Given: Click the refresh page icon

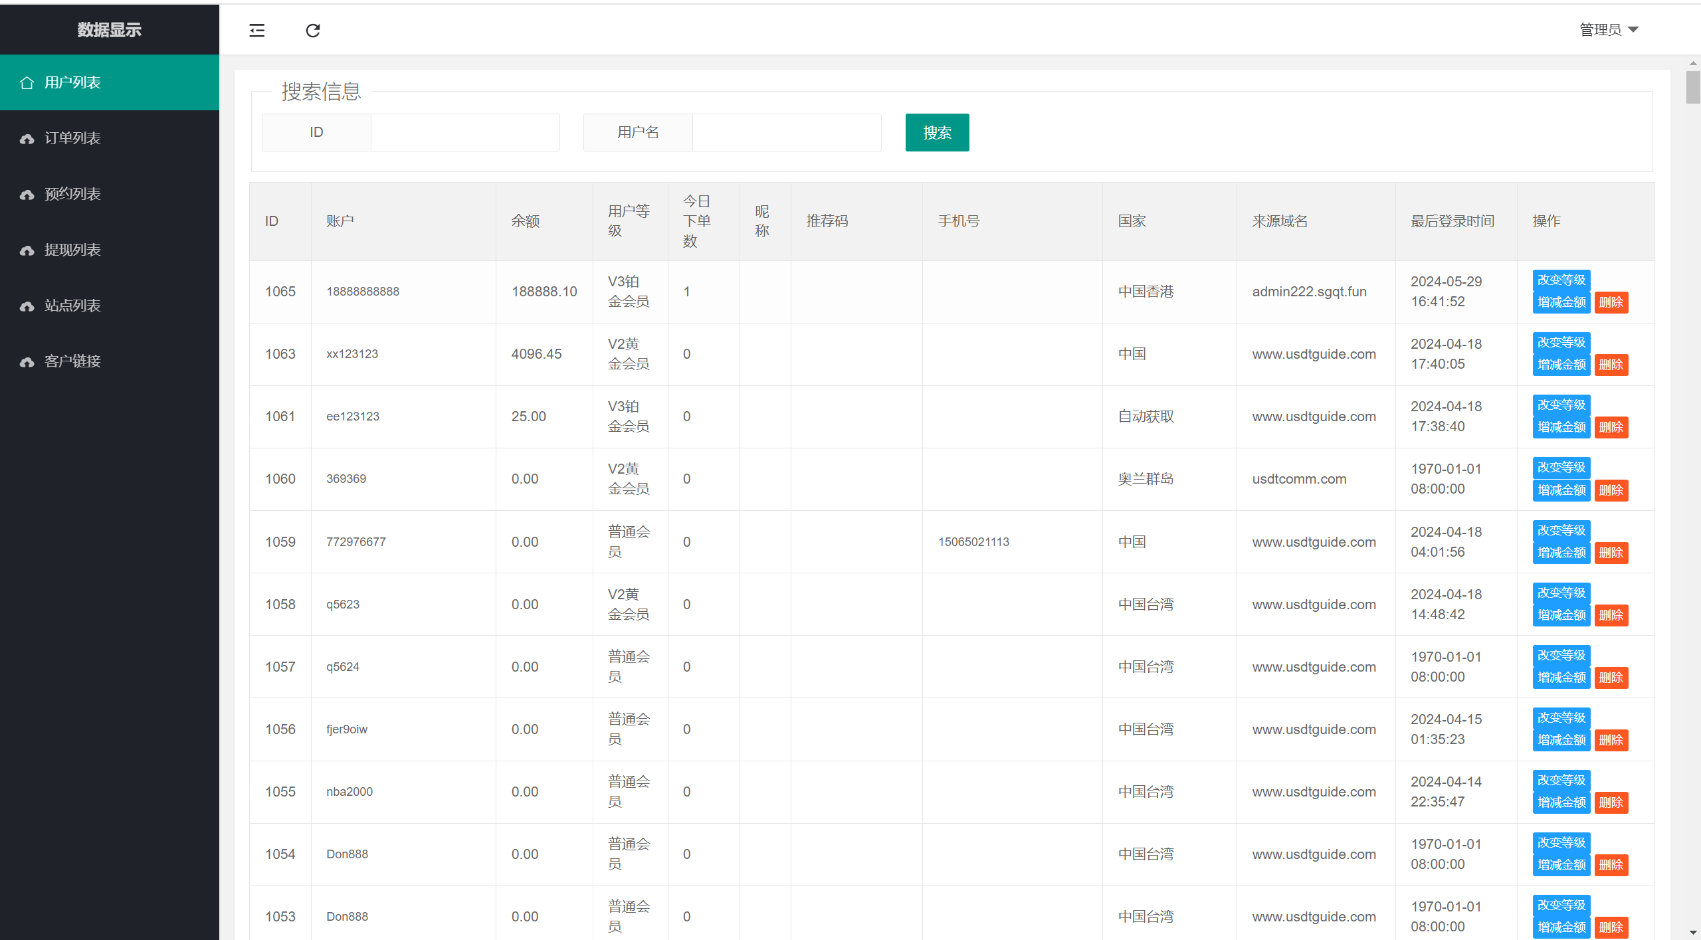Looking at the screenshot, I should pos(313,31).
